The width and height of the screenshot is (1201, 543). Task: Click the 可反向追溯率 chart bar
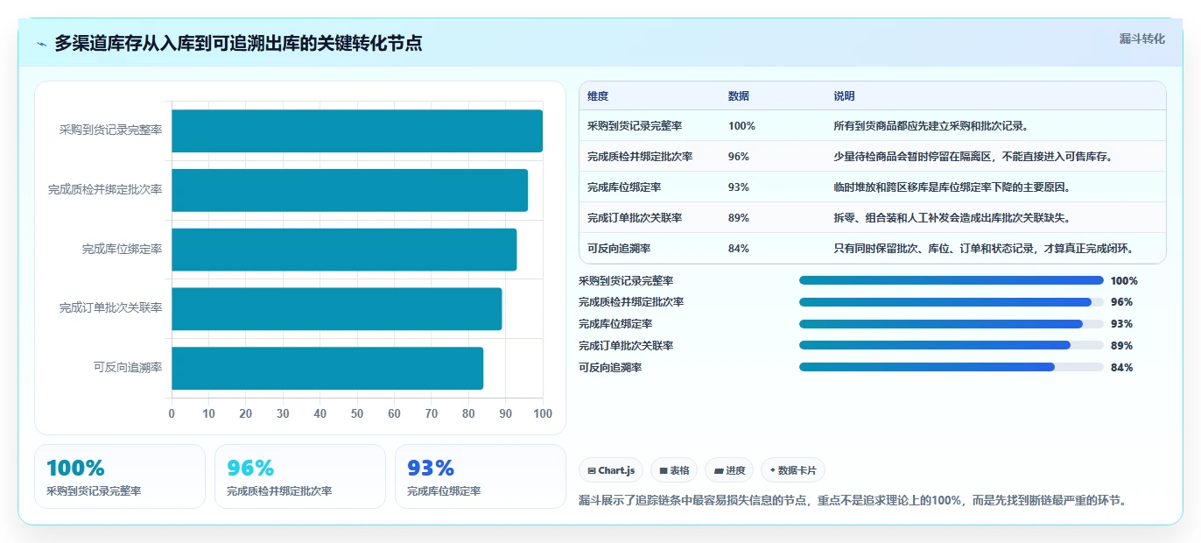327,368
